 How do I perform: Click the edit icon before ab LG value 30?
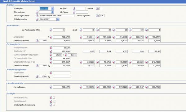pos(114,30)
